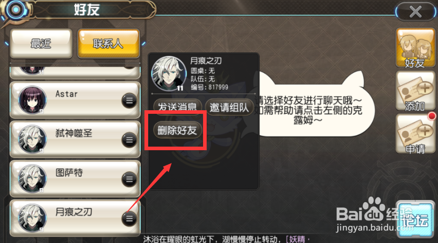This screenshot has width=438, height=243.
Task: Click the red notification dot on 申请
Action: pos(432,116)
